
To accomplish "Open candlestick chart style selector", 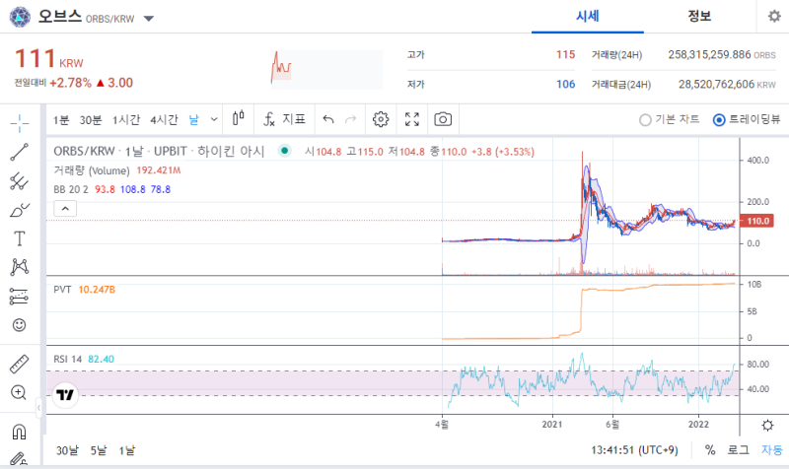I will (239, 118).
